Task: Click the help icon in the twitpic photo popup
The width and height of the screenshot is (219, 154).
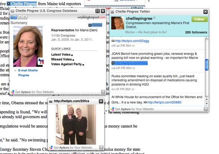Action: pos(101,147)
